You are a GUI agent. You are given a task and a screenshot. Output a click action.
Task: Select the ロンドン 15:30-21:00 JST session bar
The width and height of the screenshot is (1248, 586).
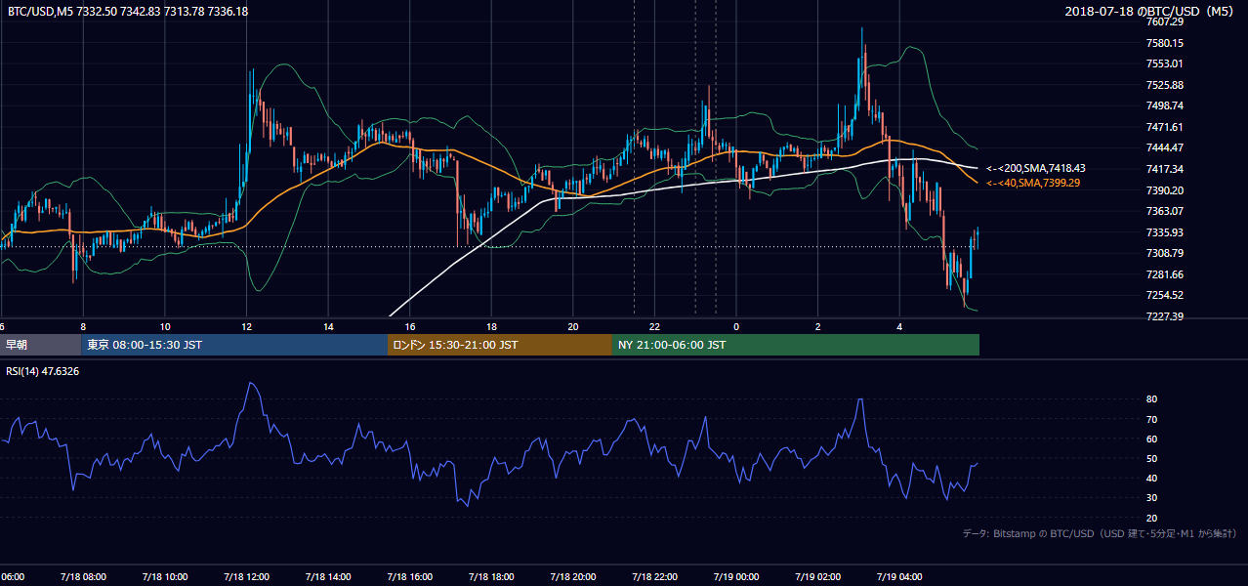coord(500,345)
